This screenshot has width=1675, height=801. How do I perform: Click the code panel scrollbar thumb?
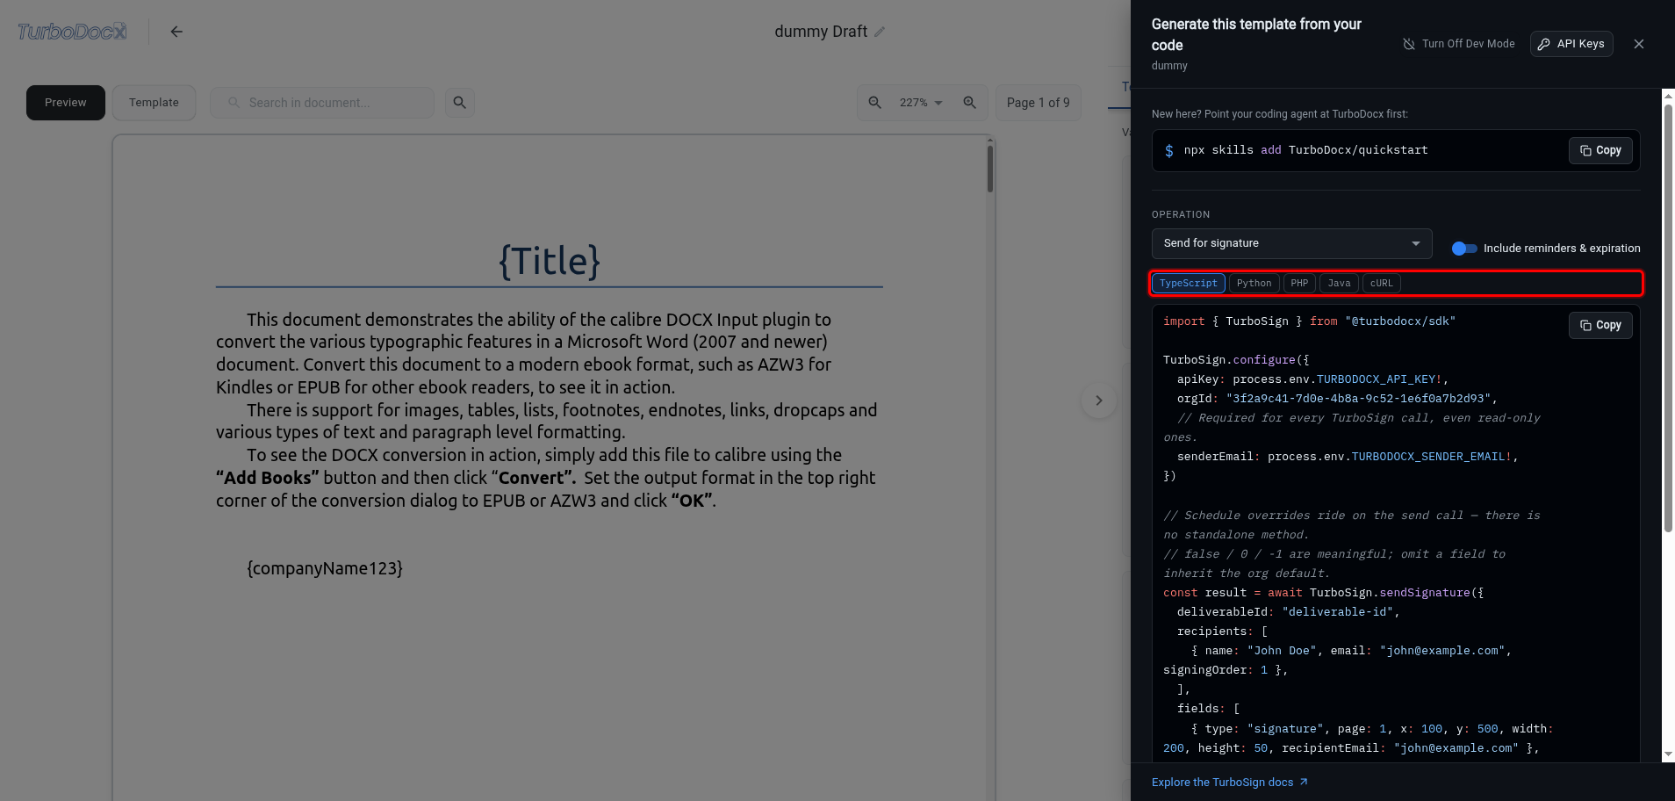pos(1668,319)
